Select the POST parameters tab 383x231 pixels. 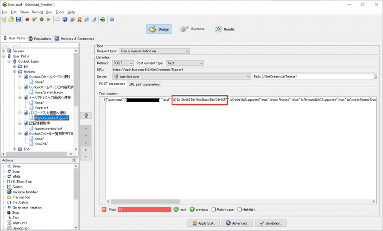click(x=112, y=83)
